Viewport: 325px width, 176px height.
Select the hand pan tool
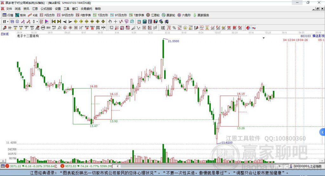coord(110,21)
